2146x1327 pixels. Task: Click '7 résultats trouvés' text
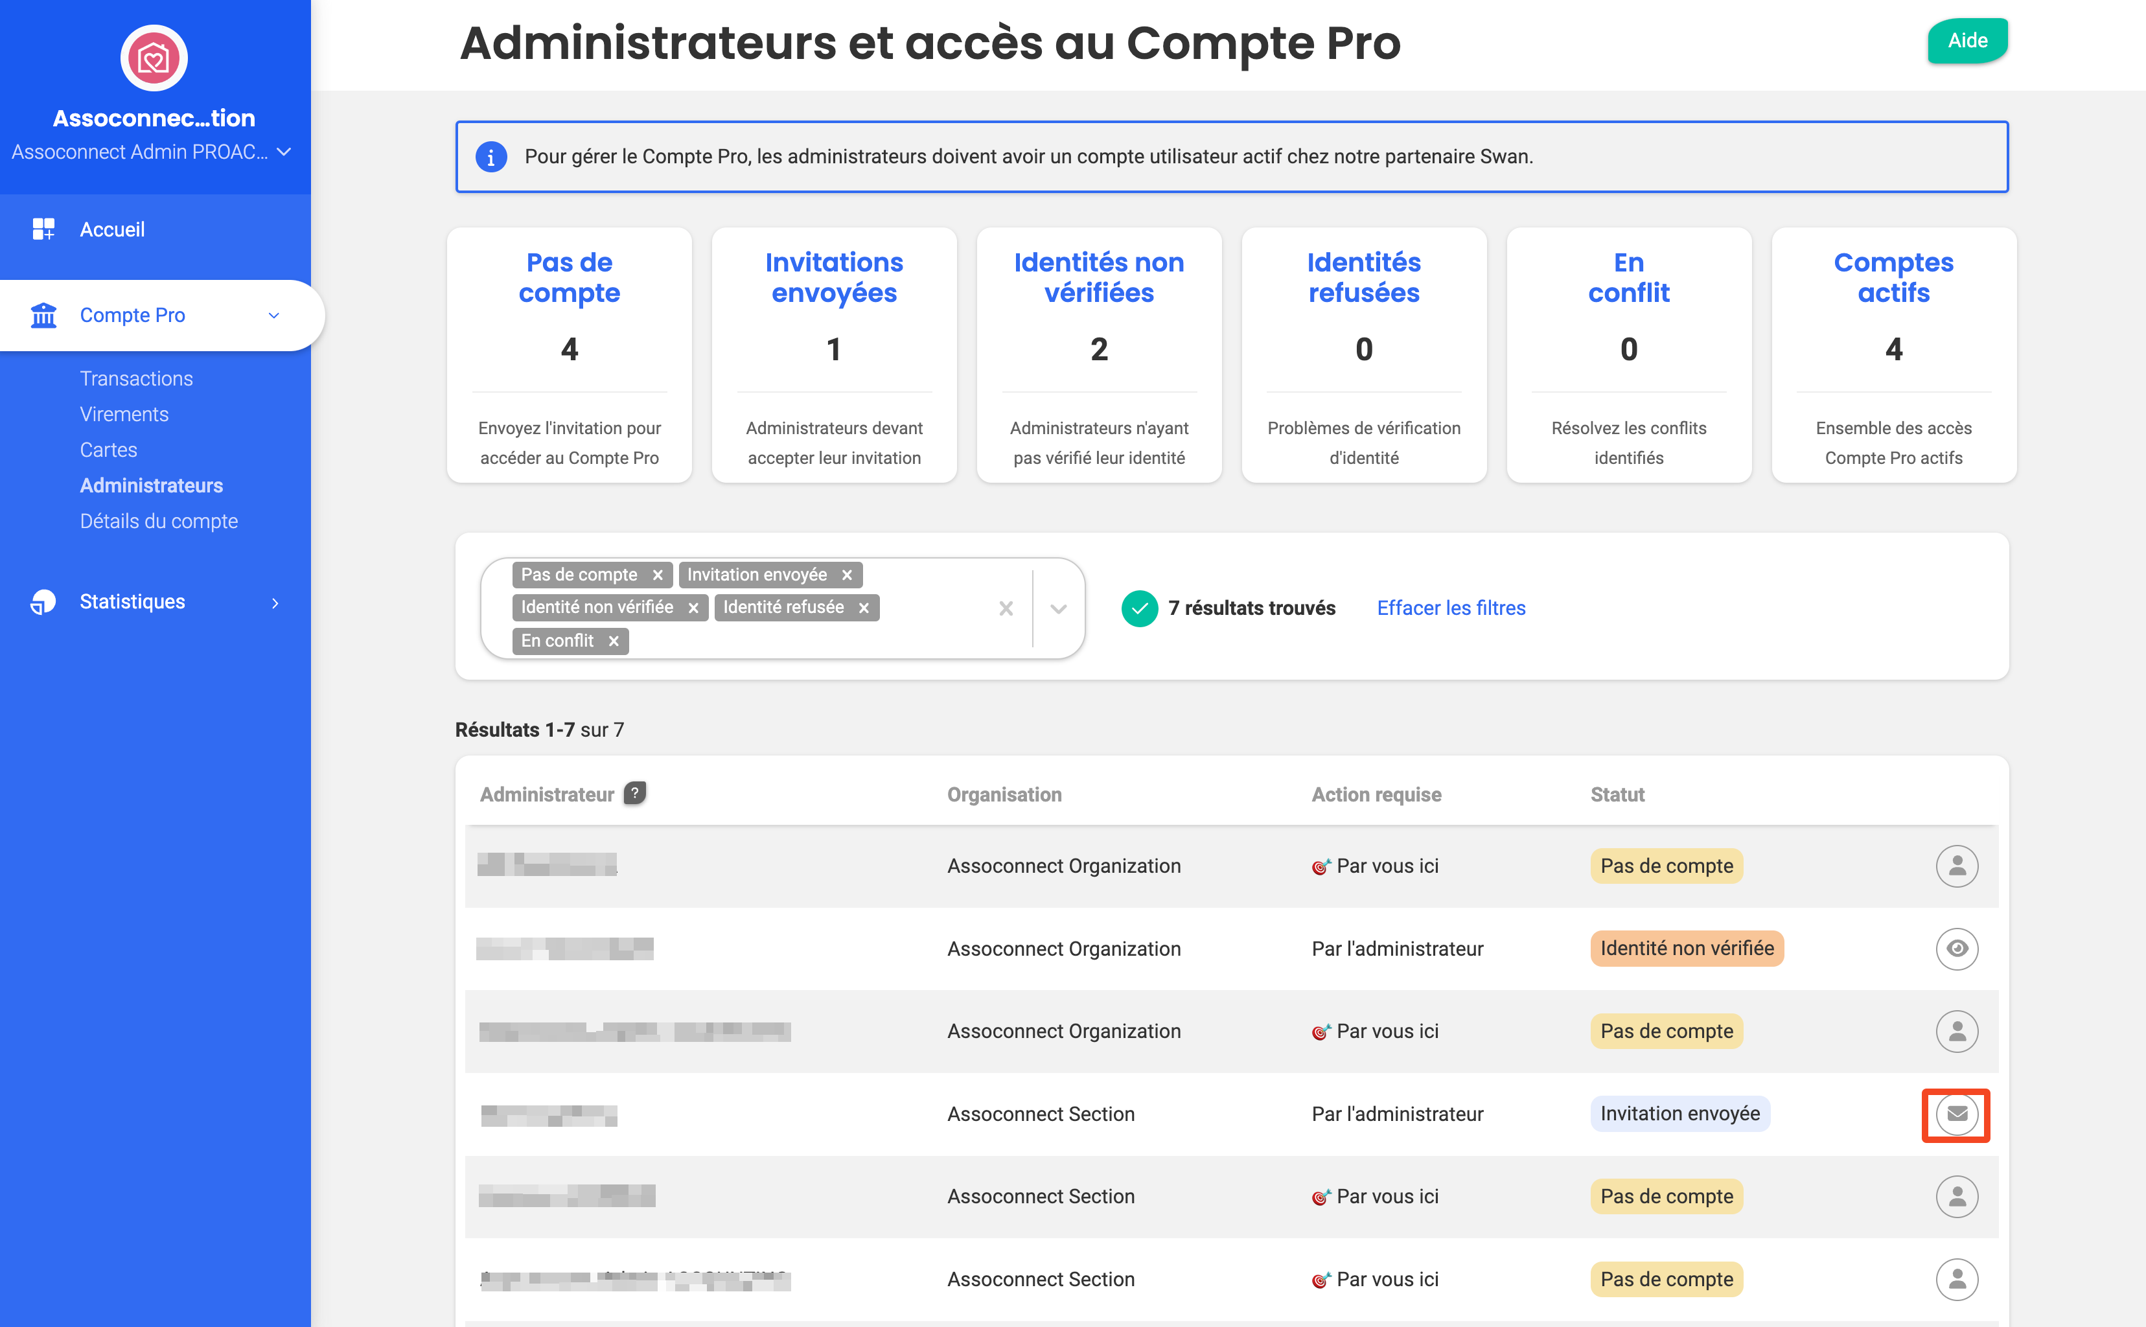tap(1252, 608)
